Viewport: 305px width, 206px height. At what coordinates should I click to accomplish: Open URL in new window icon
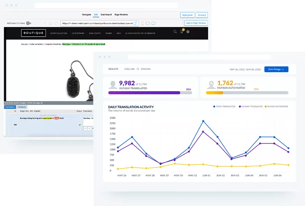pos(135,23)
